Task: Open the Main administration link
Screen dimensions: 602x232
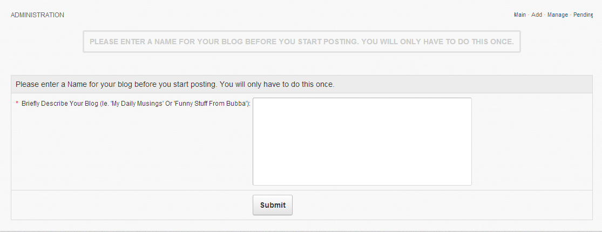Action: 519,15
